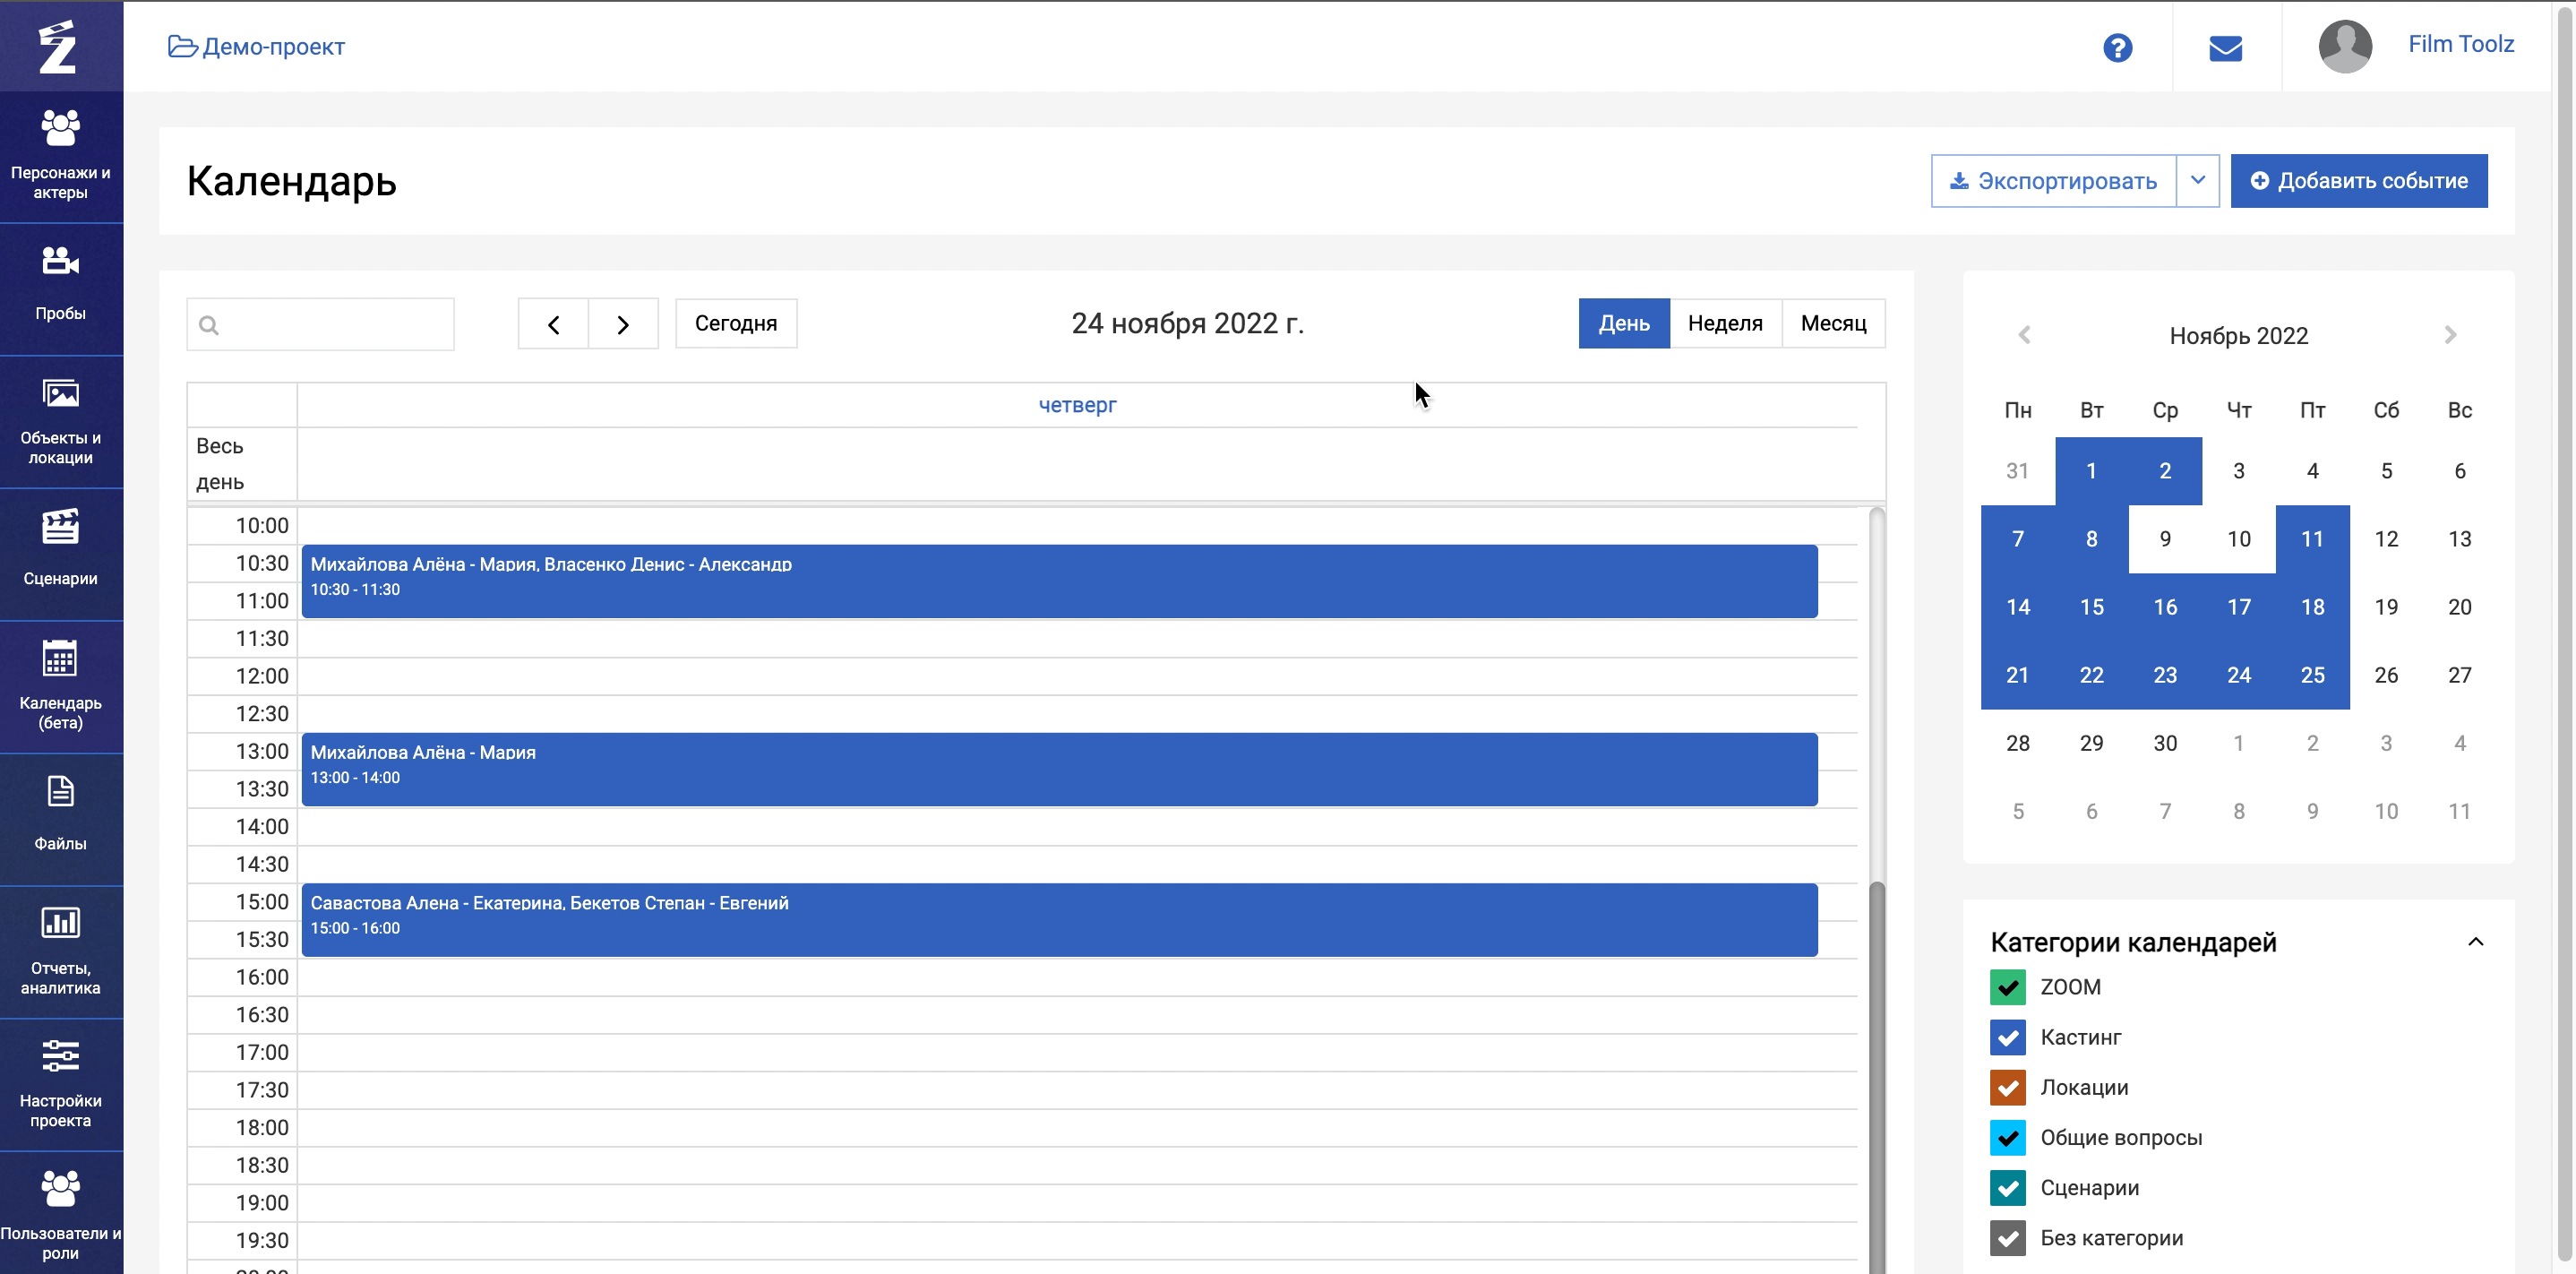Click the help question mark icon
This screenshot has width=2576, height=1274.
2117,47
